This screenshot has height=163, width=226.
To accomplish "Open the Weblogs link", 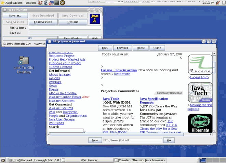I will click(x=55, y=82).
